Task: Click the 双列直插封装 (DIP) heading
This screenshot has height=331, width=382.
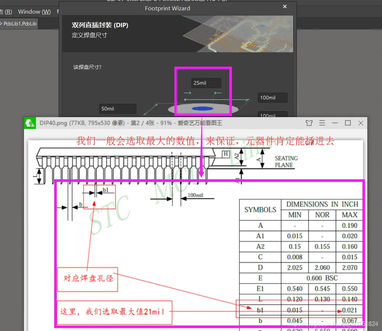Action: [x=100, y=25]
